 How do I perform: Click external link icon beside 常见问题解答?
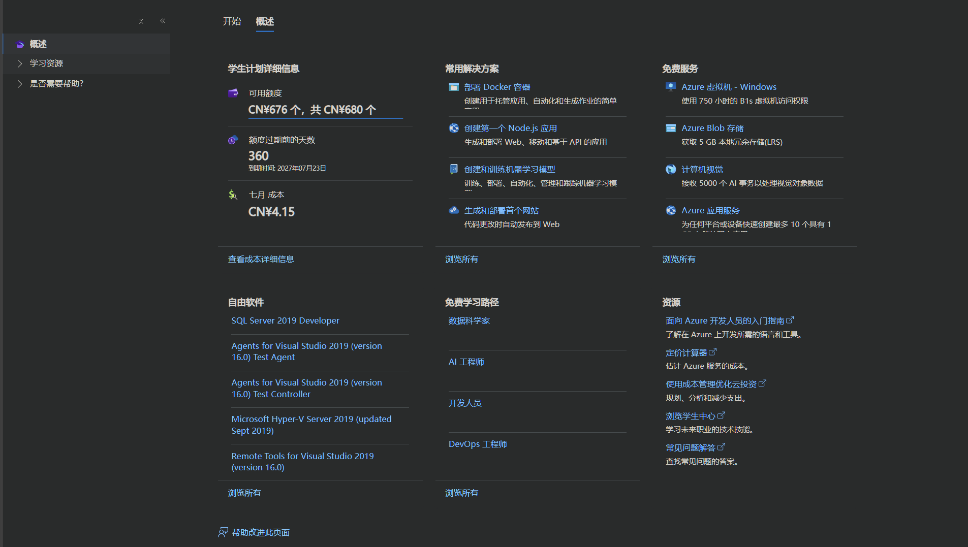[x=722, y=447]
